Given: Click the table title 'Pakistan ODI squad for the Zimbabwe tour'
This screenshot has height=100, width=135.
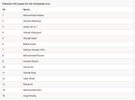Looking at the screenshot, I should (x=26, y=4).
